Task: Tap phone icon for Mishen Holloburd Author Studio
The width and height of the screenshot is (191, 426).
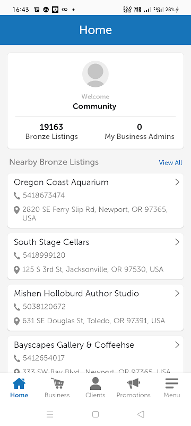Action: click(17, 307)
